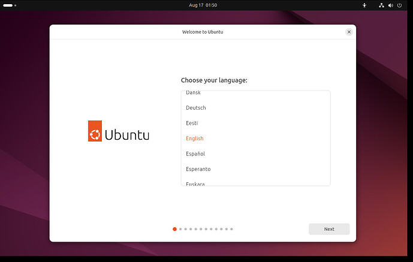Pick Español in the language list
Screen dimensions: 413x262
coord(256,153)
